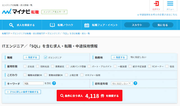
Task: Uncheck the ITエンジニア checkbox
Action: [46, 57]
